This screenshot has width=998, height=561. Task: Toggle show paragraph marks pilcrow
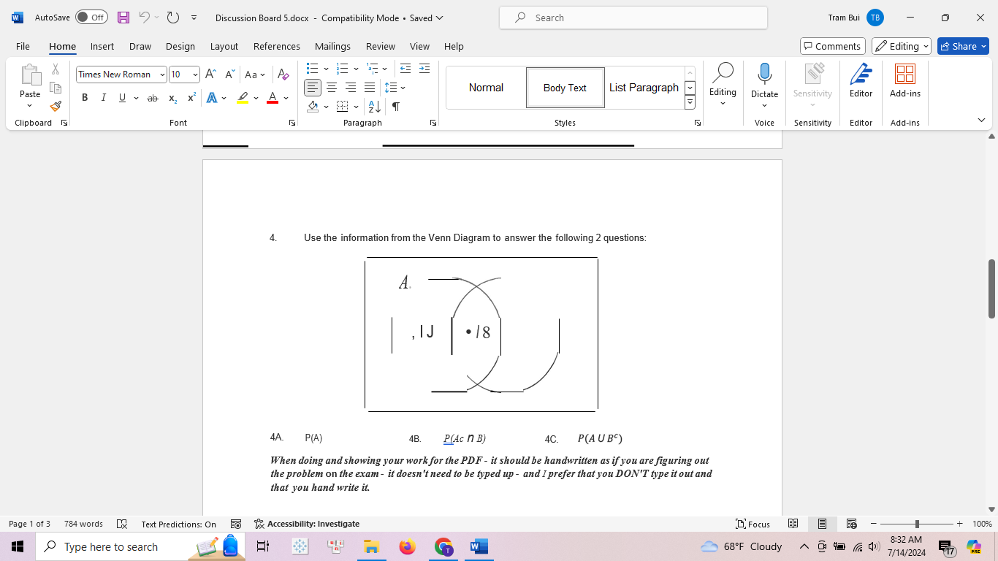395,107
